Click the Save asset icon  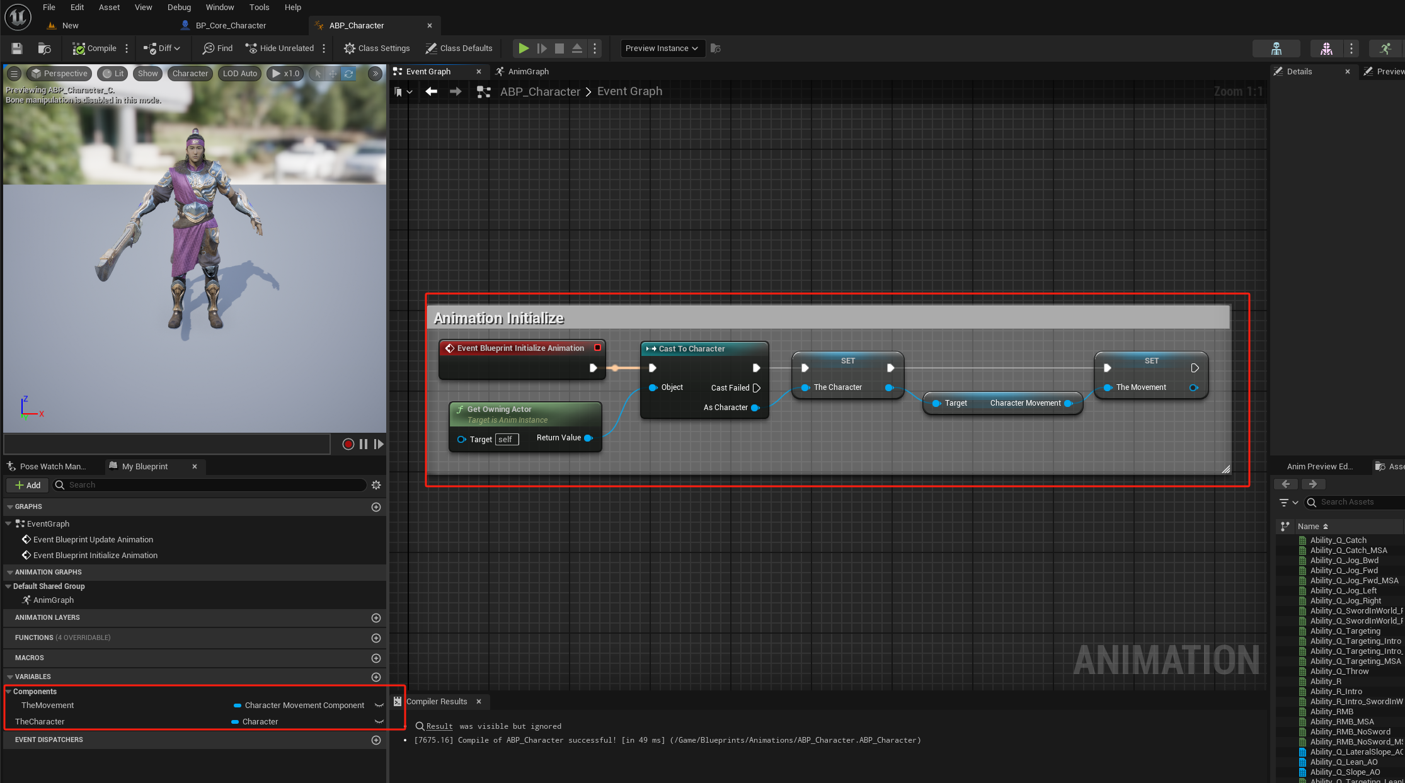pos(17,49)
